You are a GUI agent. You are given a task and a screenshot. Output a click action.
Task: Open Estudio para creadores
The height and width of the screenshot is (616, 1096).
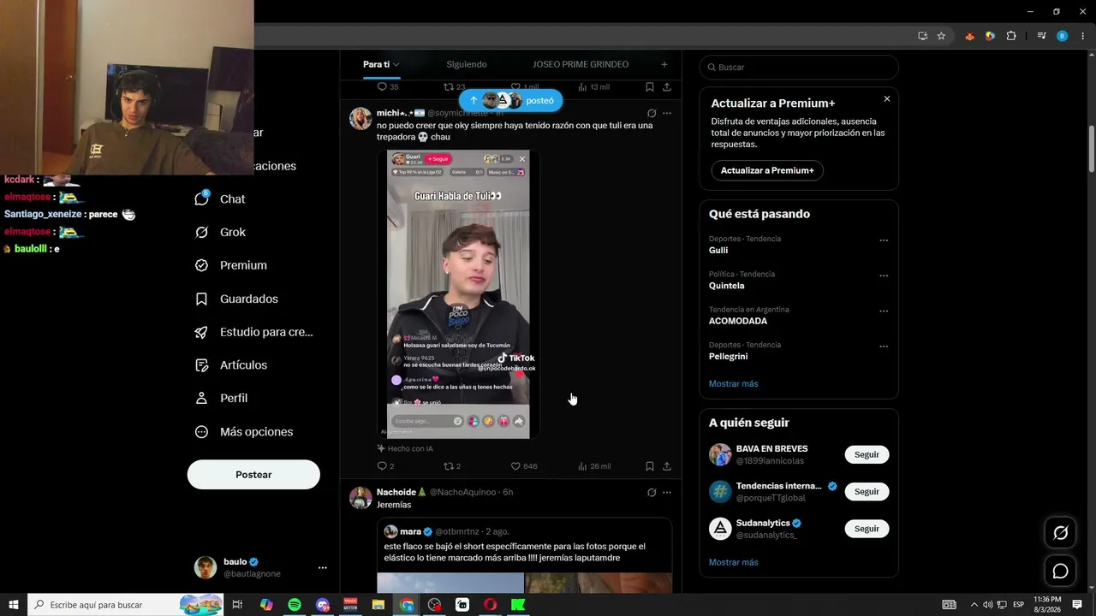pos(254,332)
